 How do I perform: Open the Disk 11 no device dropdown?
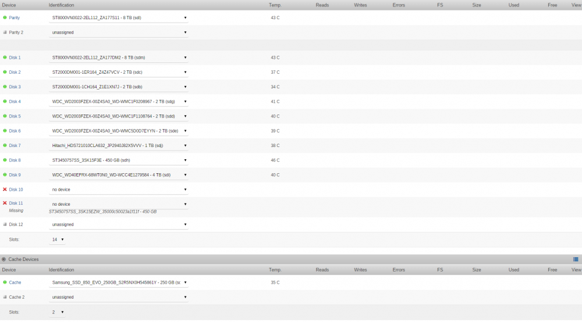tap(119, 204)
